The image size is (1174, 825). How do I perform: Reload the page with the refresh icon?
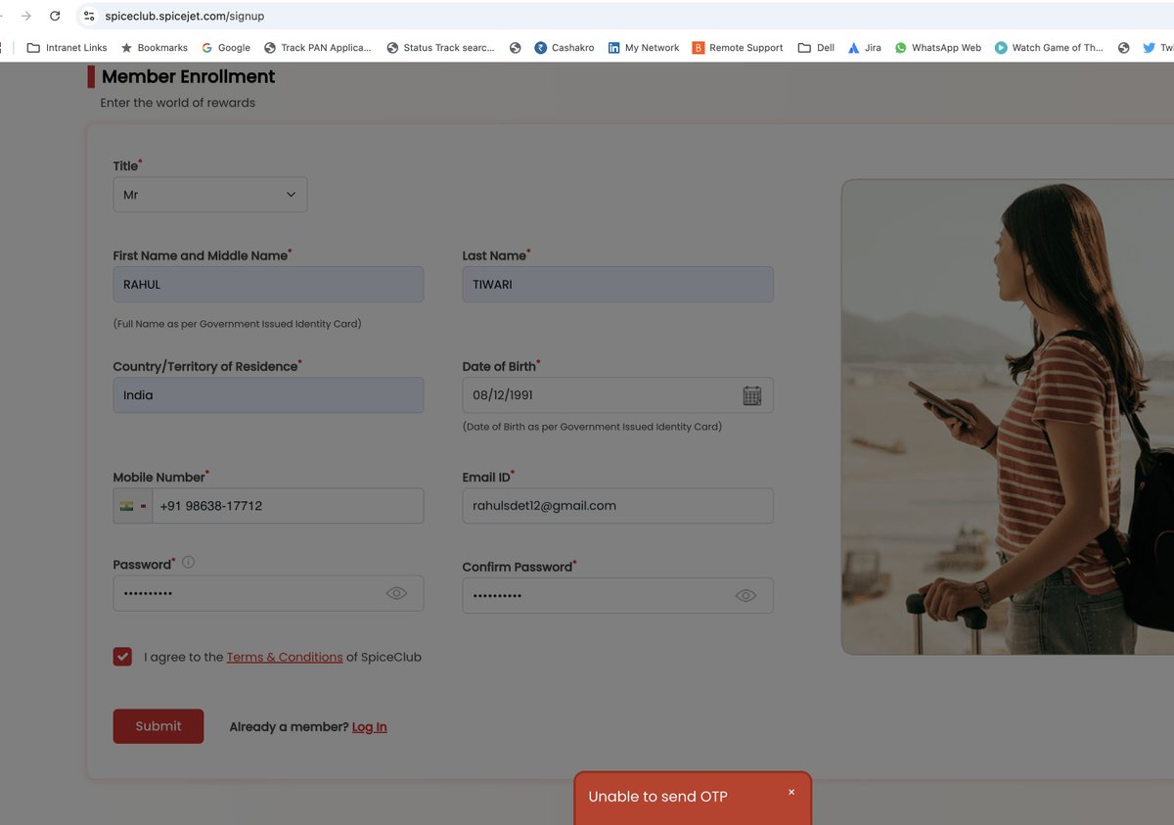click(x=55, y=16)
